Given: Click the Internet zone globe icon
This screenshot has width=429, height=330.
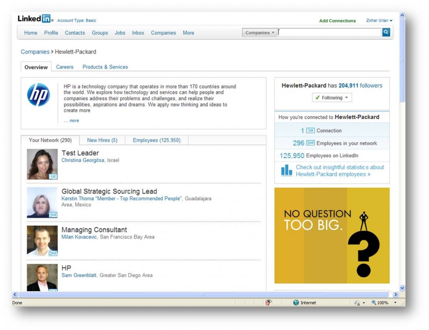Looking at the screenshot, I should (x=296, y=302).
